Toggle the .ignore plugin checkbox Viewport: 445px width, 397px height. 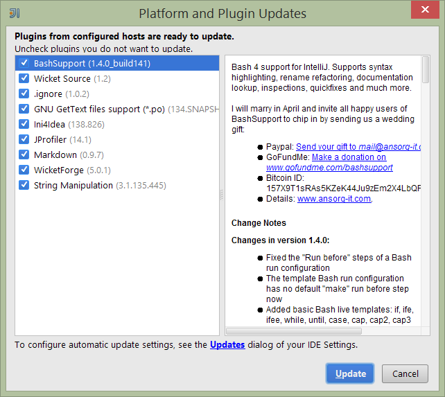coord(24,94)
